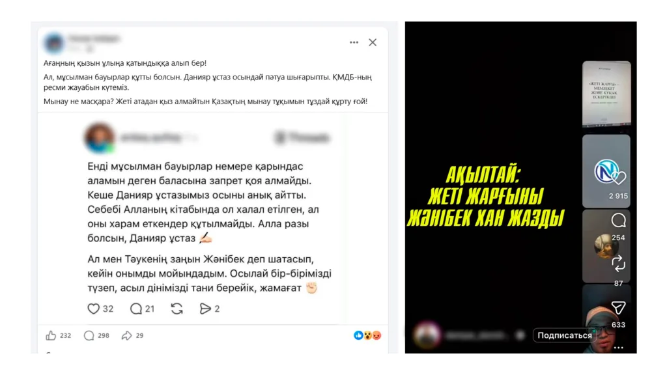Close the Facebook post popup

click(x=373, y=42)
